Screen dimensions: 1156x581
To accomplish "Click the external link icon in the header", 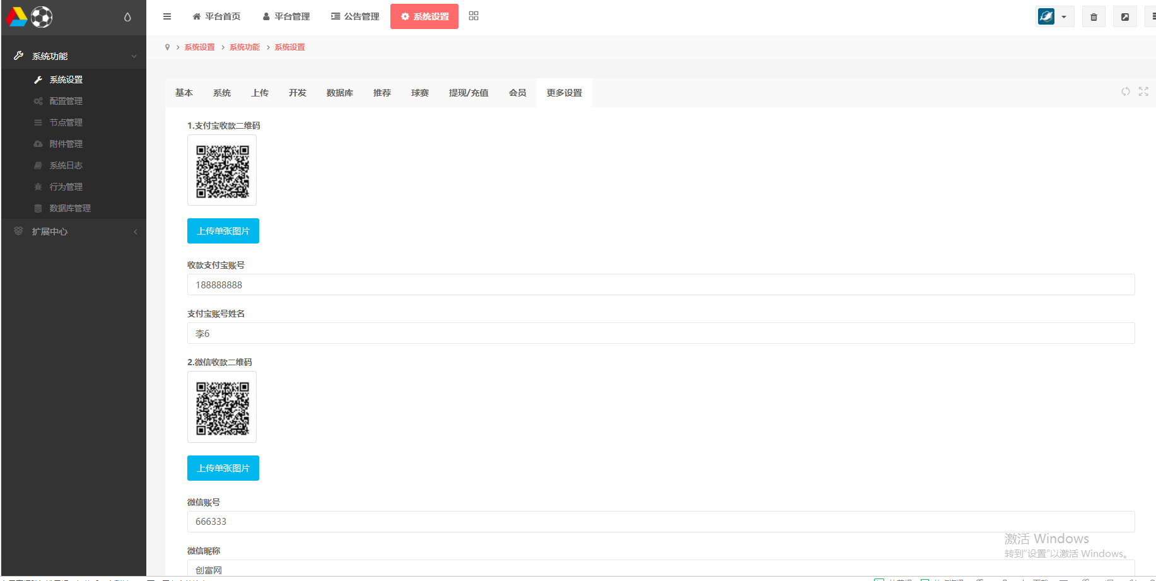I will tap(1124, 16).
